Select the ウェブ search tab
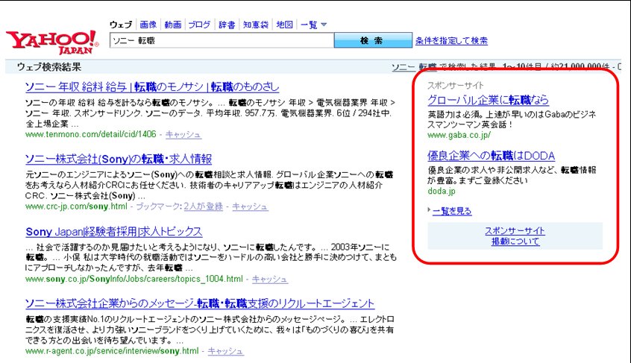 point(121,25)
